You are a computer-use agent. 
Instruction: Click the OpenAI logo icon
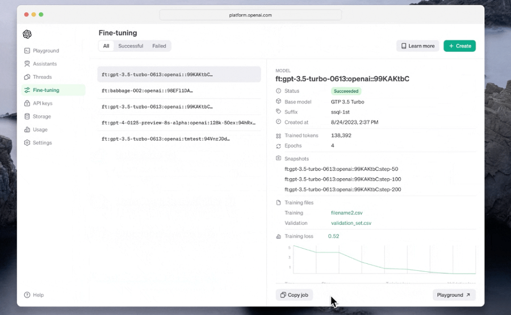tap(27, 34)
